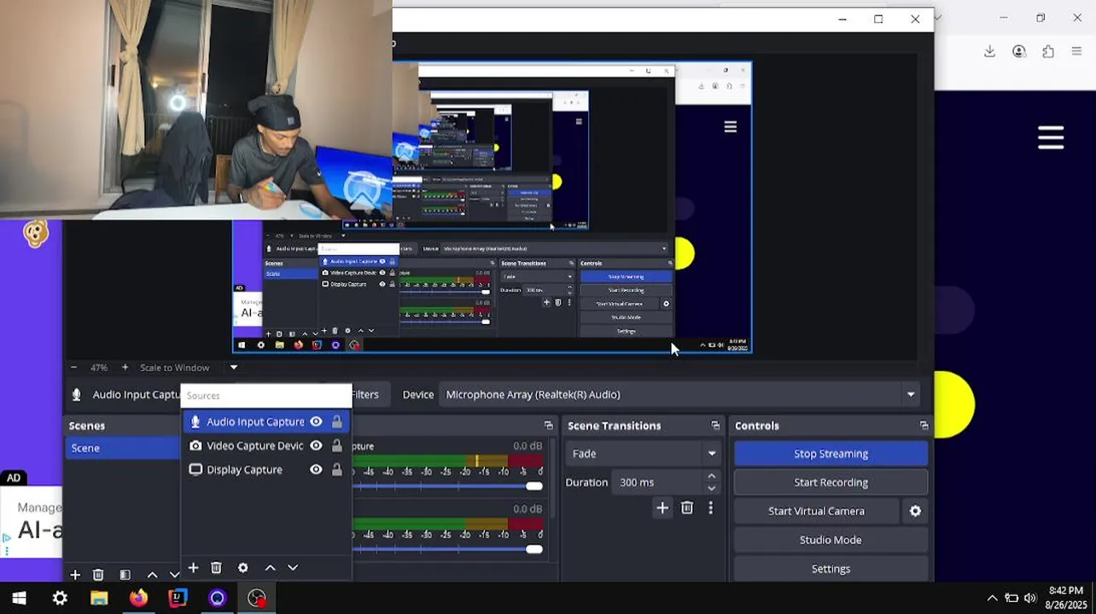Open File Explorer from the taskbar
This screenshot has width=1096, height=614.
pyautogui.click(x=99, y=599)
